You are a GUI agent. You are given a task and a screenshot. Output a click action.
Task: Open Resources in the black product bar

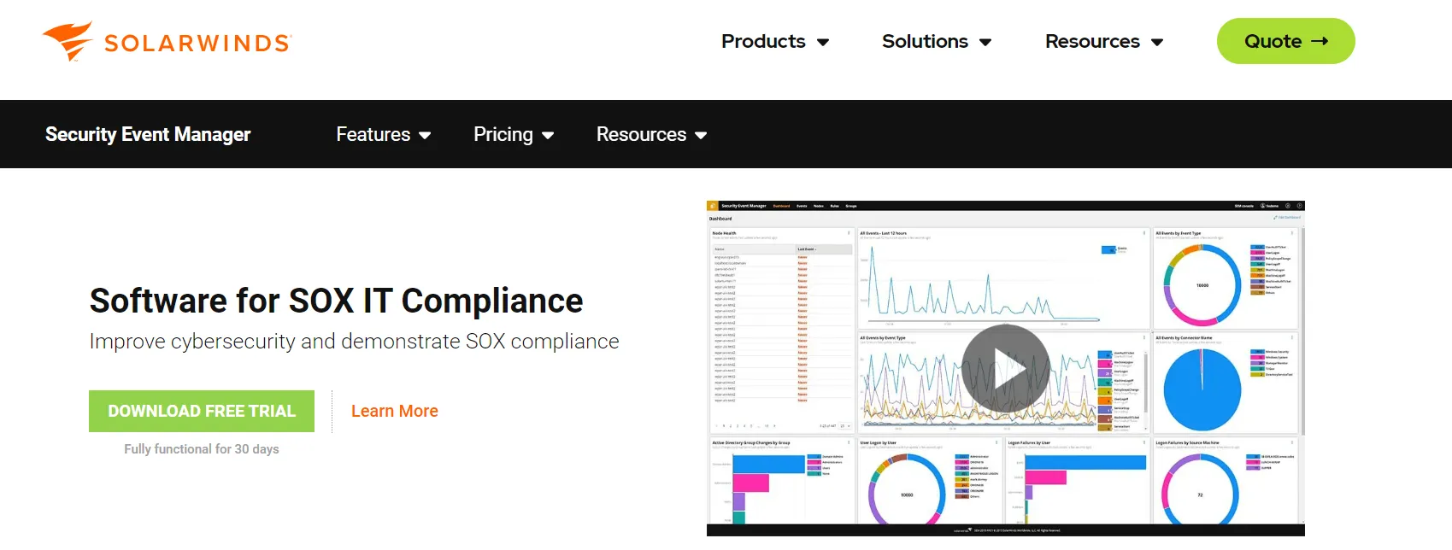[641, 134]
